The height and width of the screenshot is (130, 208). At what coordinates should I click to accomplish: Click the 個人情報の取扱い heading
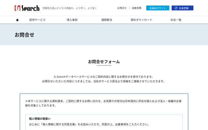click(40, 119)
